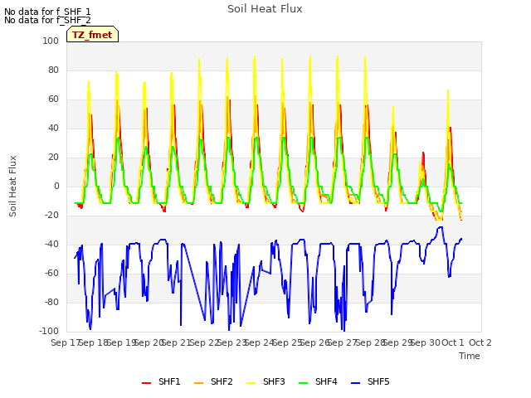Click the Oct 1 x-axis tick label

point(453,342)
